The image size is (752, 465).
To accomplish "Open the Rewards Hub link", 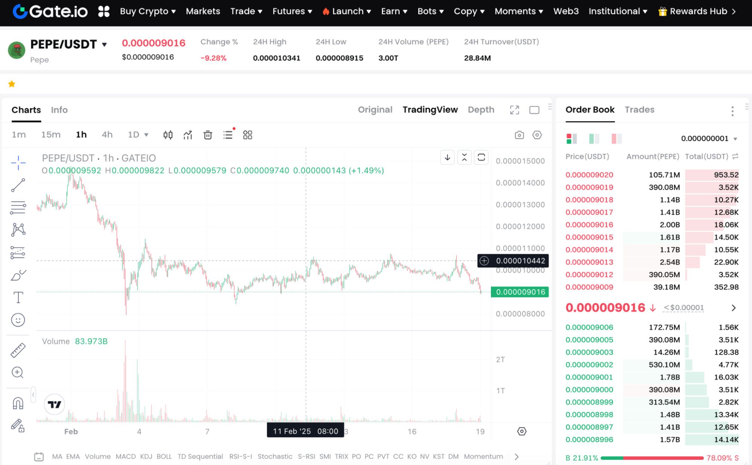I will point(698,11).
